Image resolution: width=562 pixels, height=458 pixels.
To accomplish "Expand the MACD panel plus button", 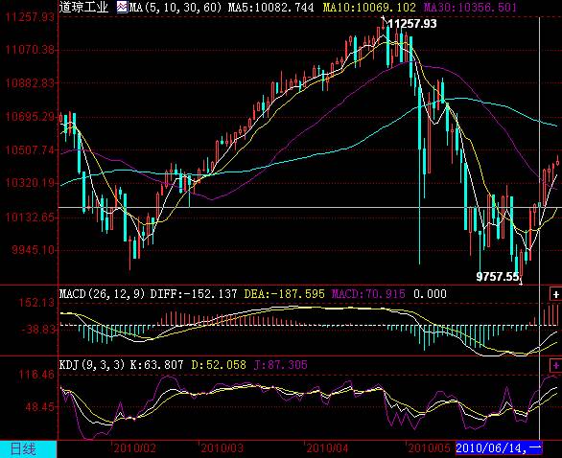I will (556, 295).
